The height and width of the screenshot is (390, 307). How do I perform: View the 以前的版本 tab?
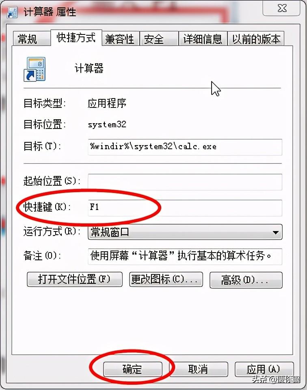pyautogui.click(x=256, y=39)
